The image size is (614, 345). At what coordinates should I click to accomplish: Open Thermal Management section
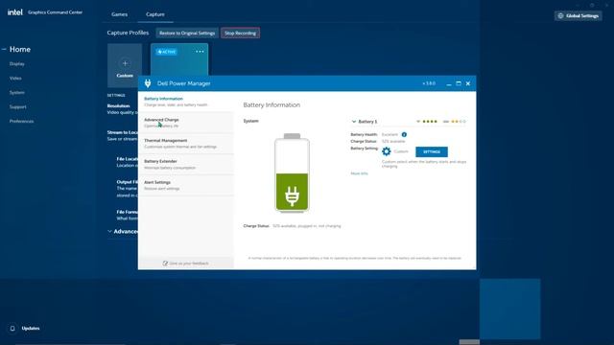[x=186, y=144]
